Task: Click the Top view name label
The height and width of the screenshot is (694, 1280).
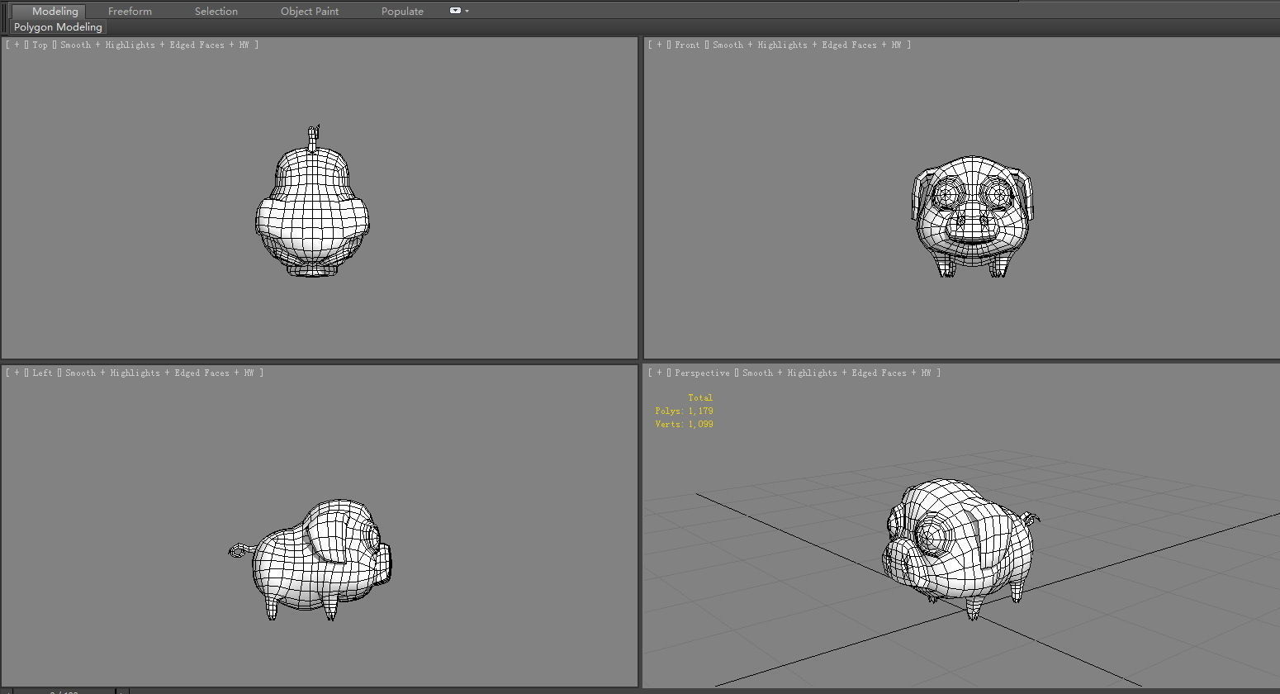Action: coord(40,45)
